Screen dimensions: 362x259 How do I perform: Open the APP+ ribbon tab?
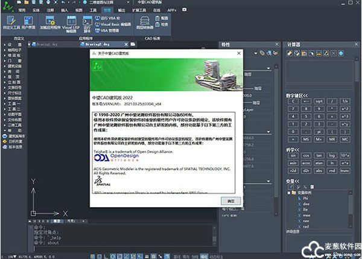(172, 10)
